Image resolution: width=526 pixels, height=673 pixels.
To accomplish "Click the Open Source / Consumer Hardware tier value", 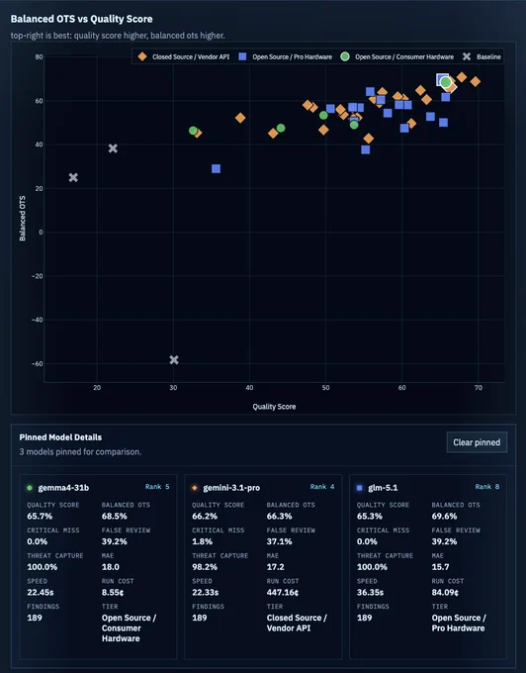I will point(130,627).
